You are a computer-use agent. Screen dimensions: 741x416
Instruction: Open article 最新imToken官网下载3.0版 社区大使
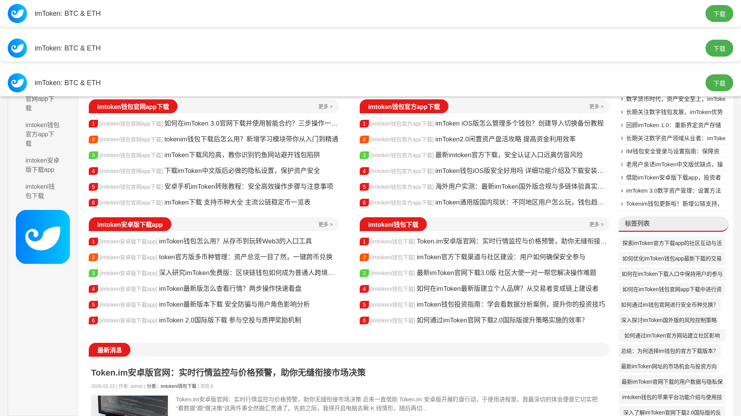(x=507, y=273)
